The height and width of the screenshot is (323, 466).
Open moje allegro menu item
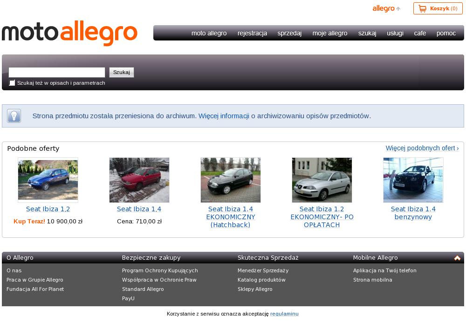pyautogui.click(x=330, y=33)
